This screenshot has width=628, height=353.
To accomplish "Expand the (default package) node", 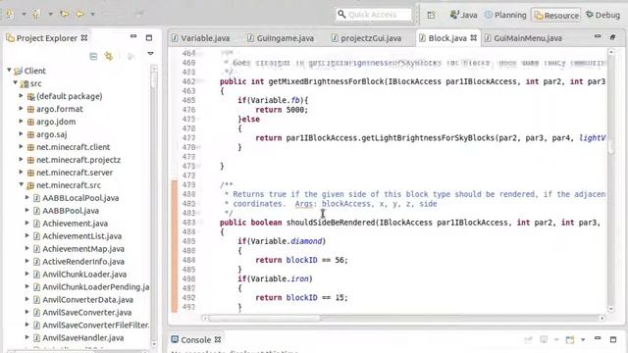I will click(22, 96).
